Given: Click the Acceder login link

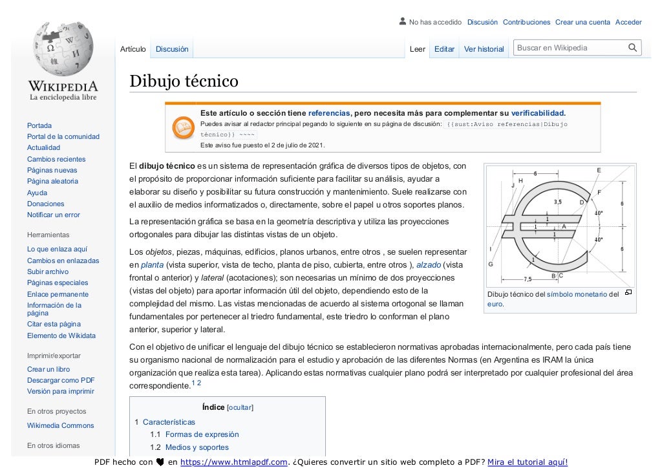Looking at the screenshot, I should coord(628,22).
